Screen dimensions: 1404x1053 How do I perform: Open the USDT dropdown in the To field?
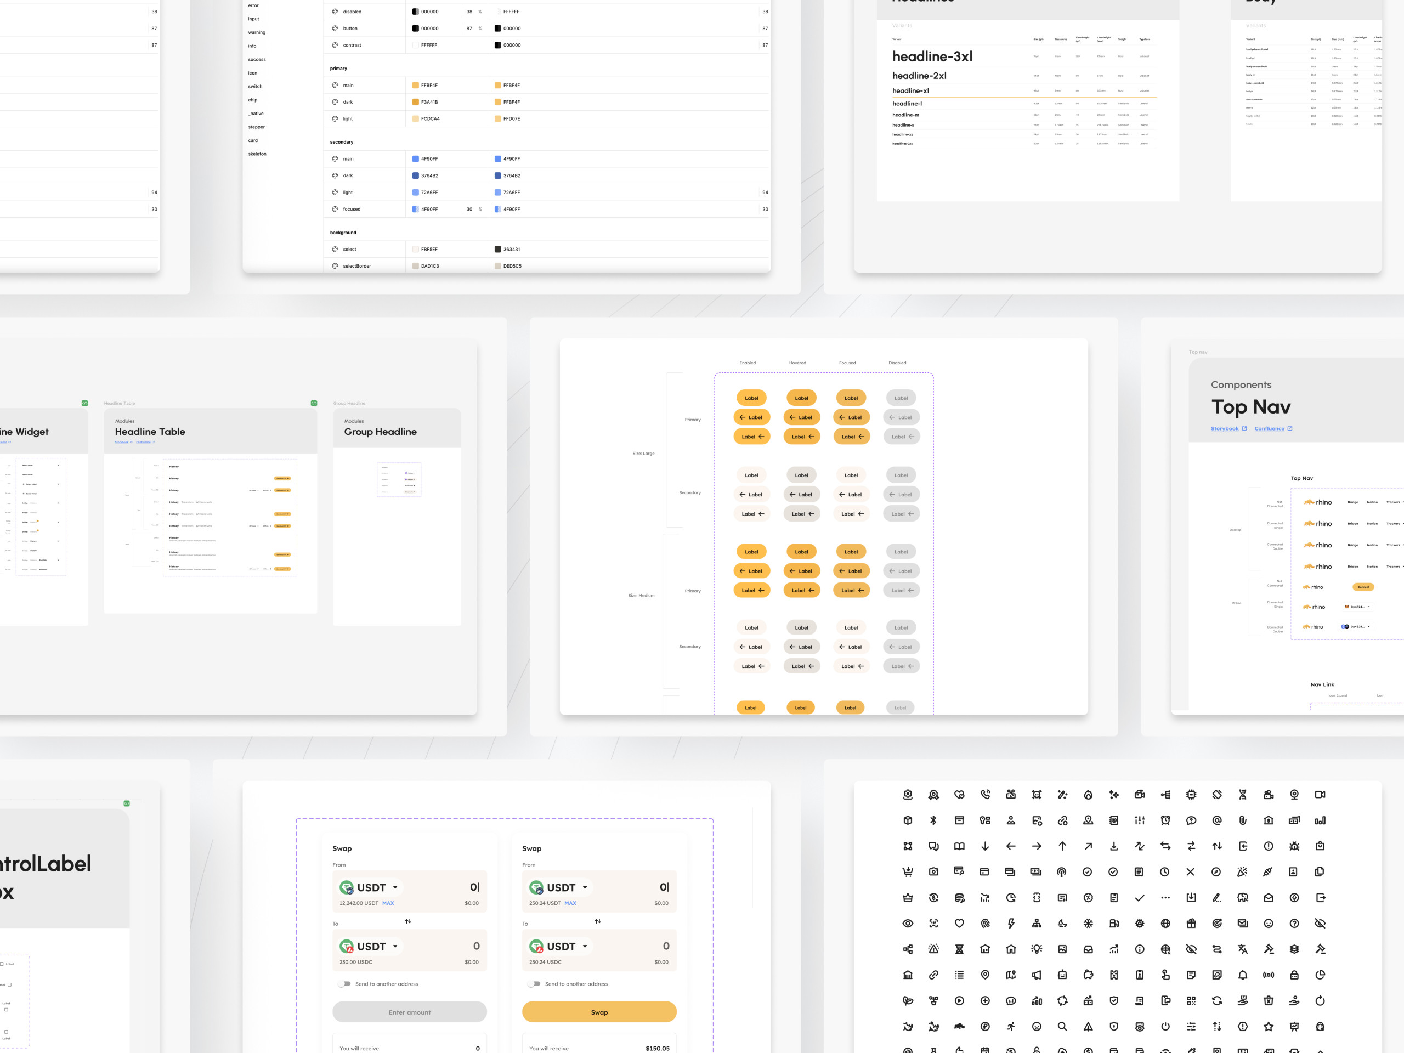click(x=395, y=946)
